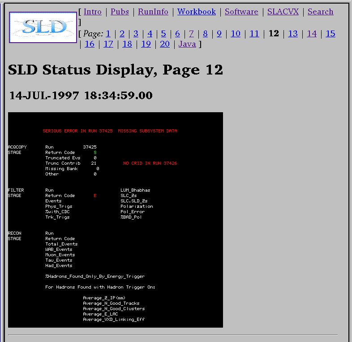The width and height of the screenshot is (352, 342).
Task: Navigate to the Software link
Action: [241, 12]
